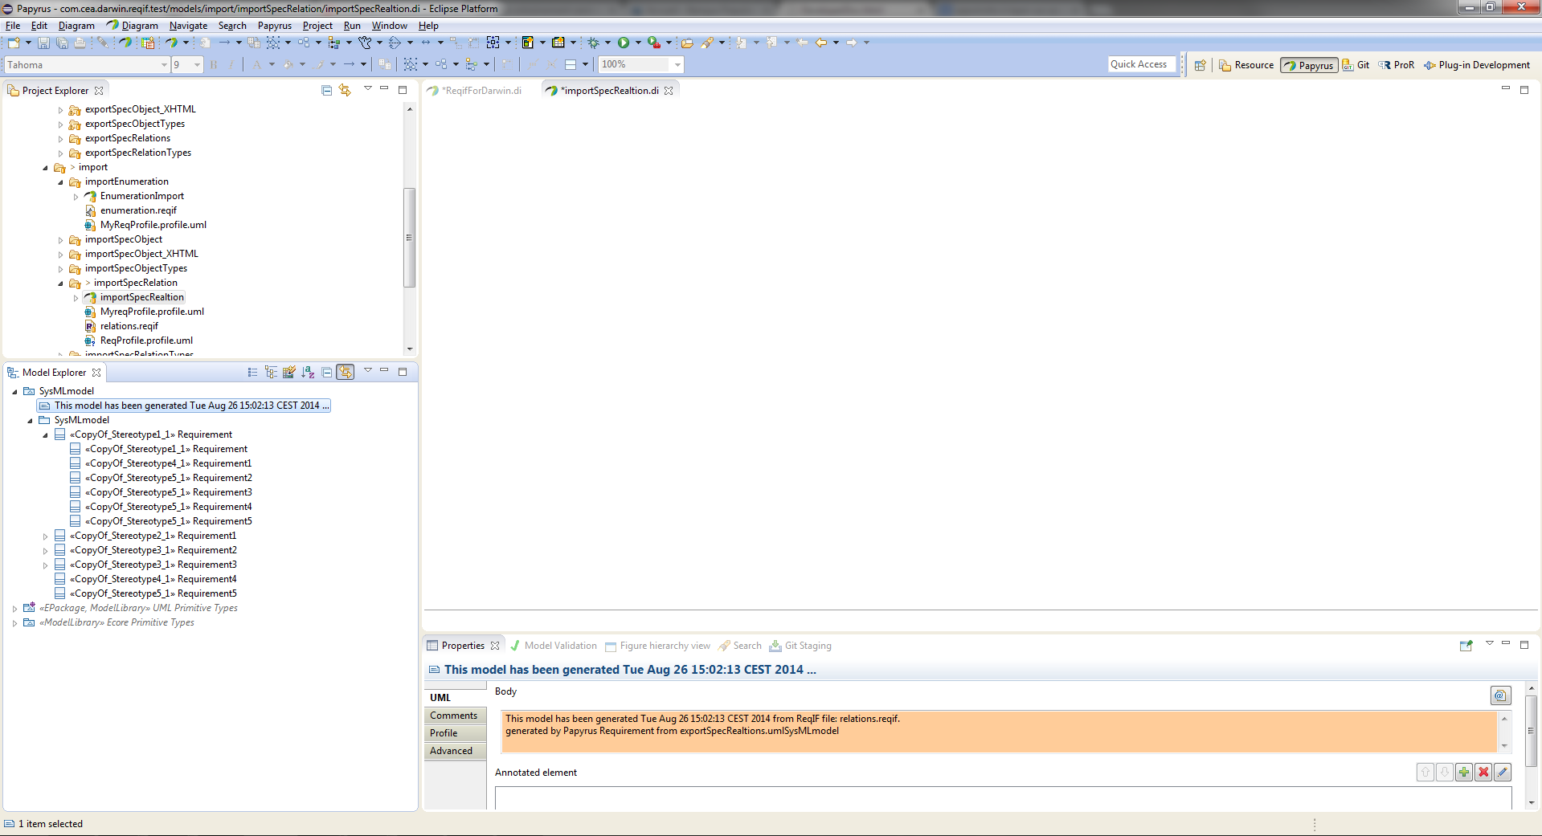Click the customize view icon in Model Explorer
The width and height of the screenshot is (1542, 836).
coord(289,372)
